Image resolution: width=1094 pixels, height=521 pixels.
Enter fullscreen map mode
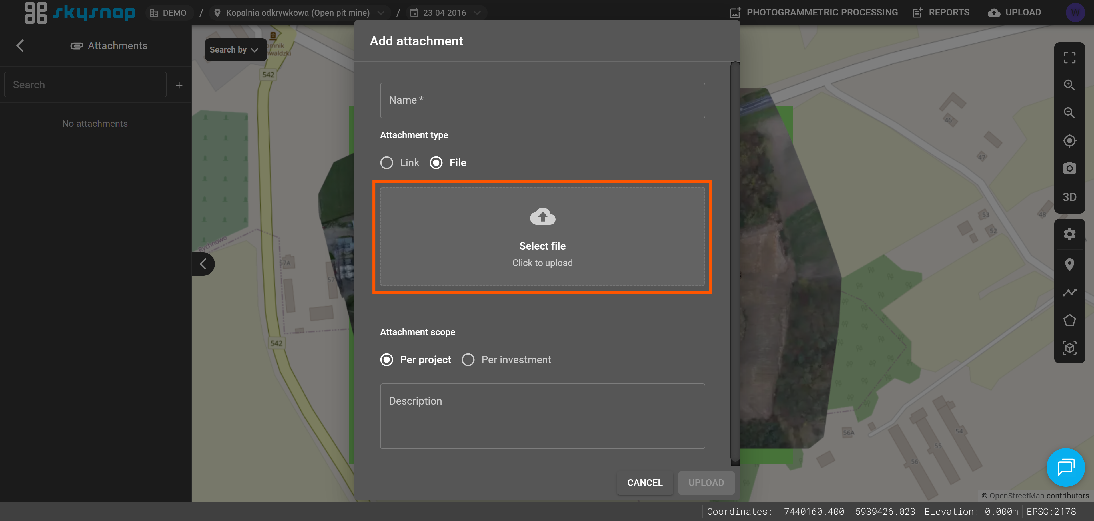[1069, 57]
